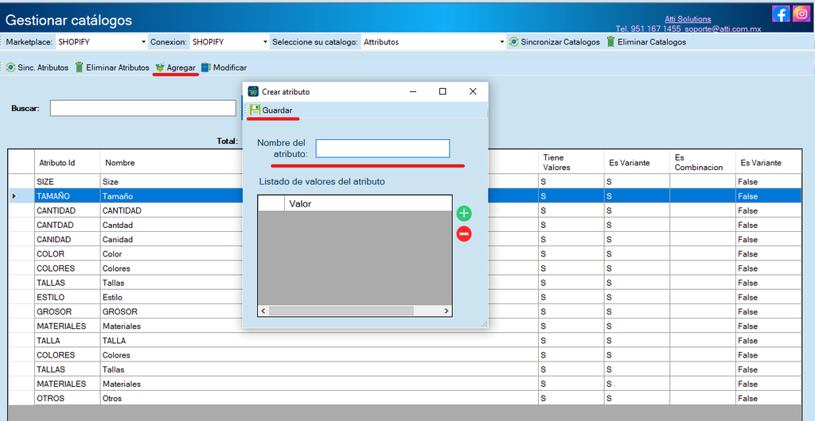The height and width of the screenshot is (421, 815).
Task: Click the values list left scroll arrow
Action: pyautogui.click(x=263, y=311)
